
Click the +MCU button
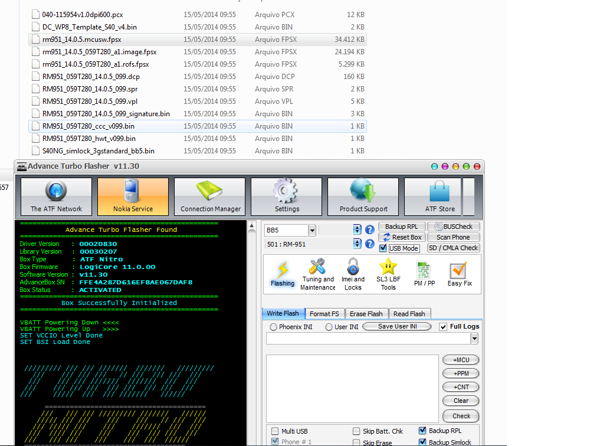(461, 360)
